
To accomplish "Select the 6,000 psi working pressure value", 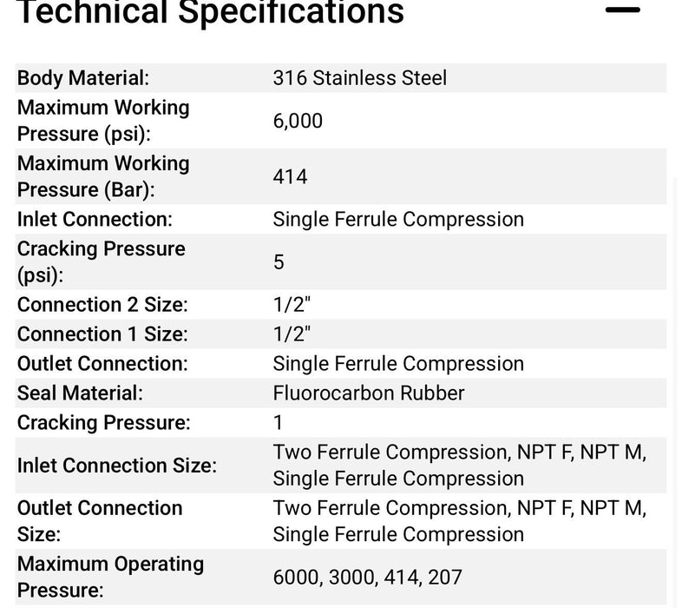I will [x=298, y=121].
